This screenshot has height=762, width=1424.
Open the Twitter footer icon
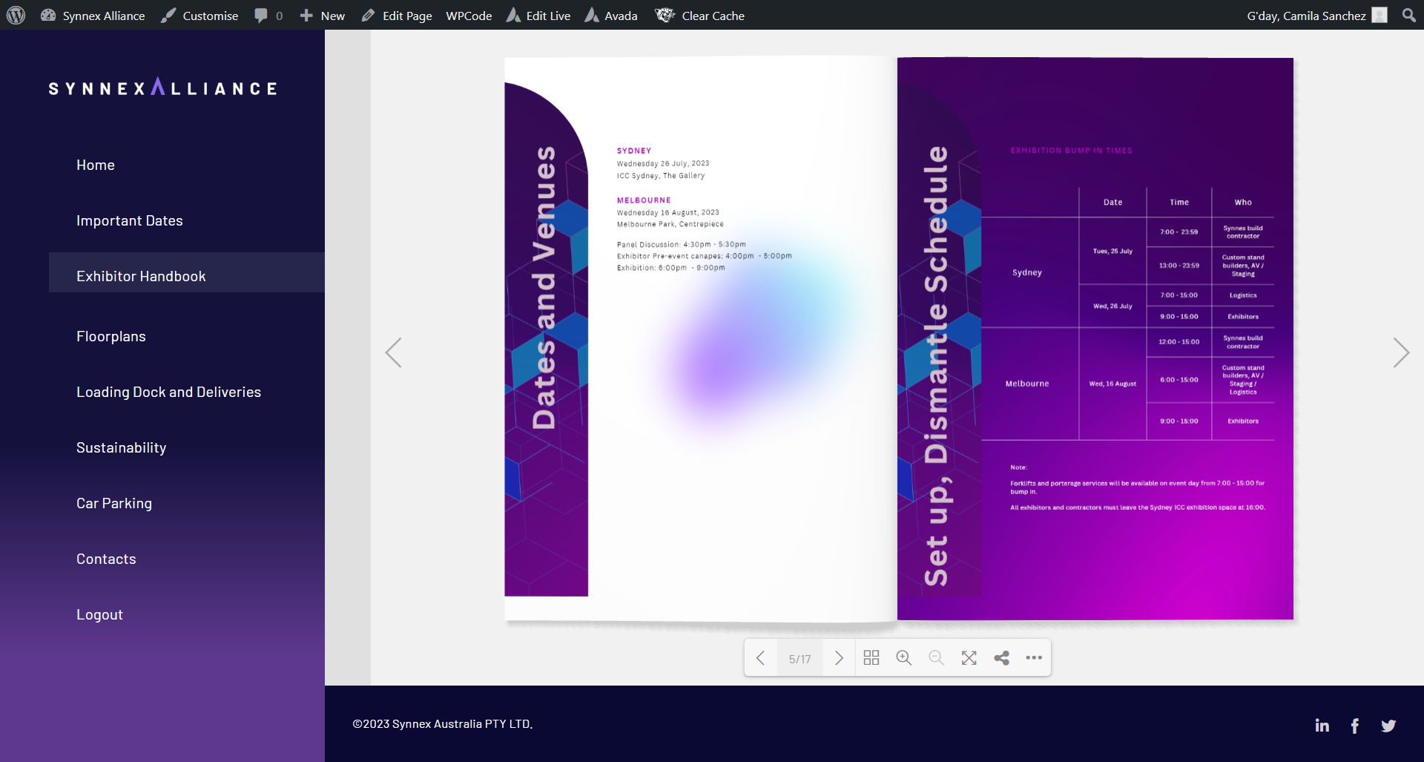(1388, 726)
